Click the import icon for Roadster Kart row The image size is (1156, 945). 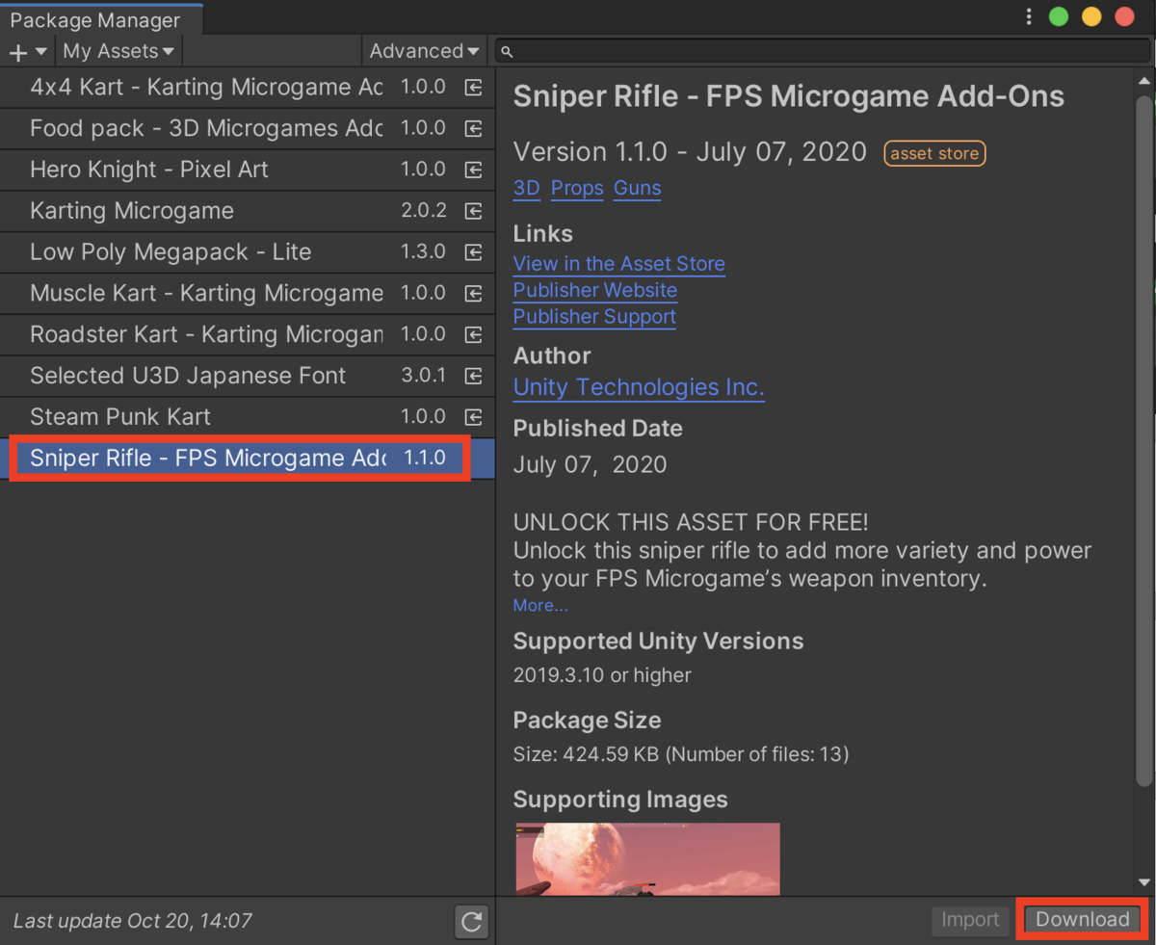pyautogui.click(x=473, y=334)
